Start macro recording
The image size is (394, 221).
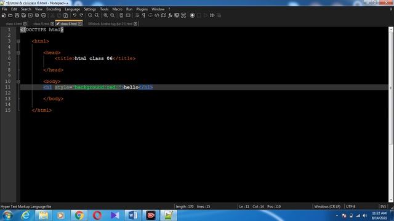(192, 15)
